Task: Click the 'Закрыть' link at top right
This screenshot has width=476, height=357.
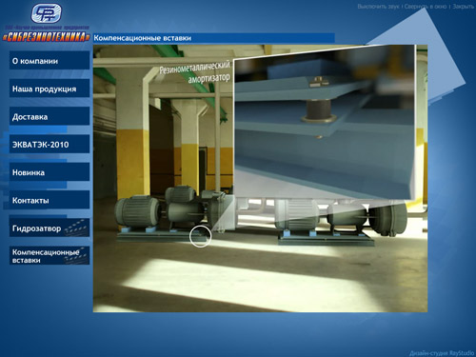Action: tap(463, 7)
